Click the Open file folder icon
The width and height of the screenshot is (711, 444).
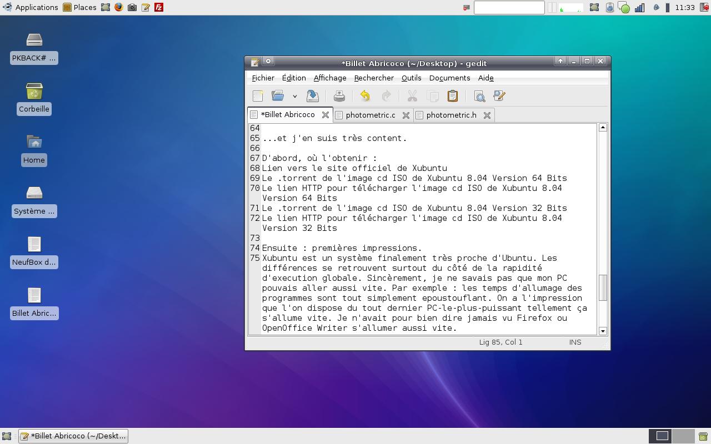(x=277, y=96)
